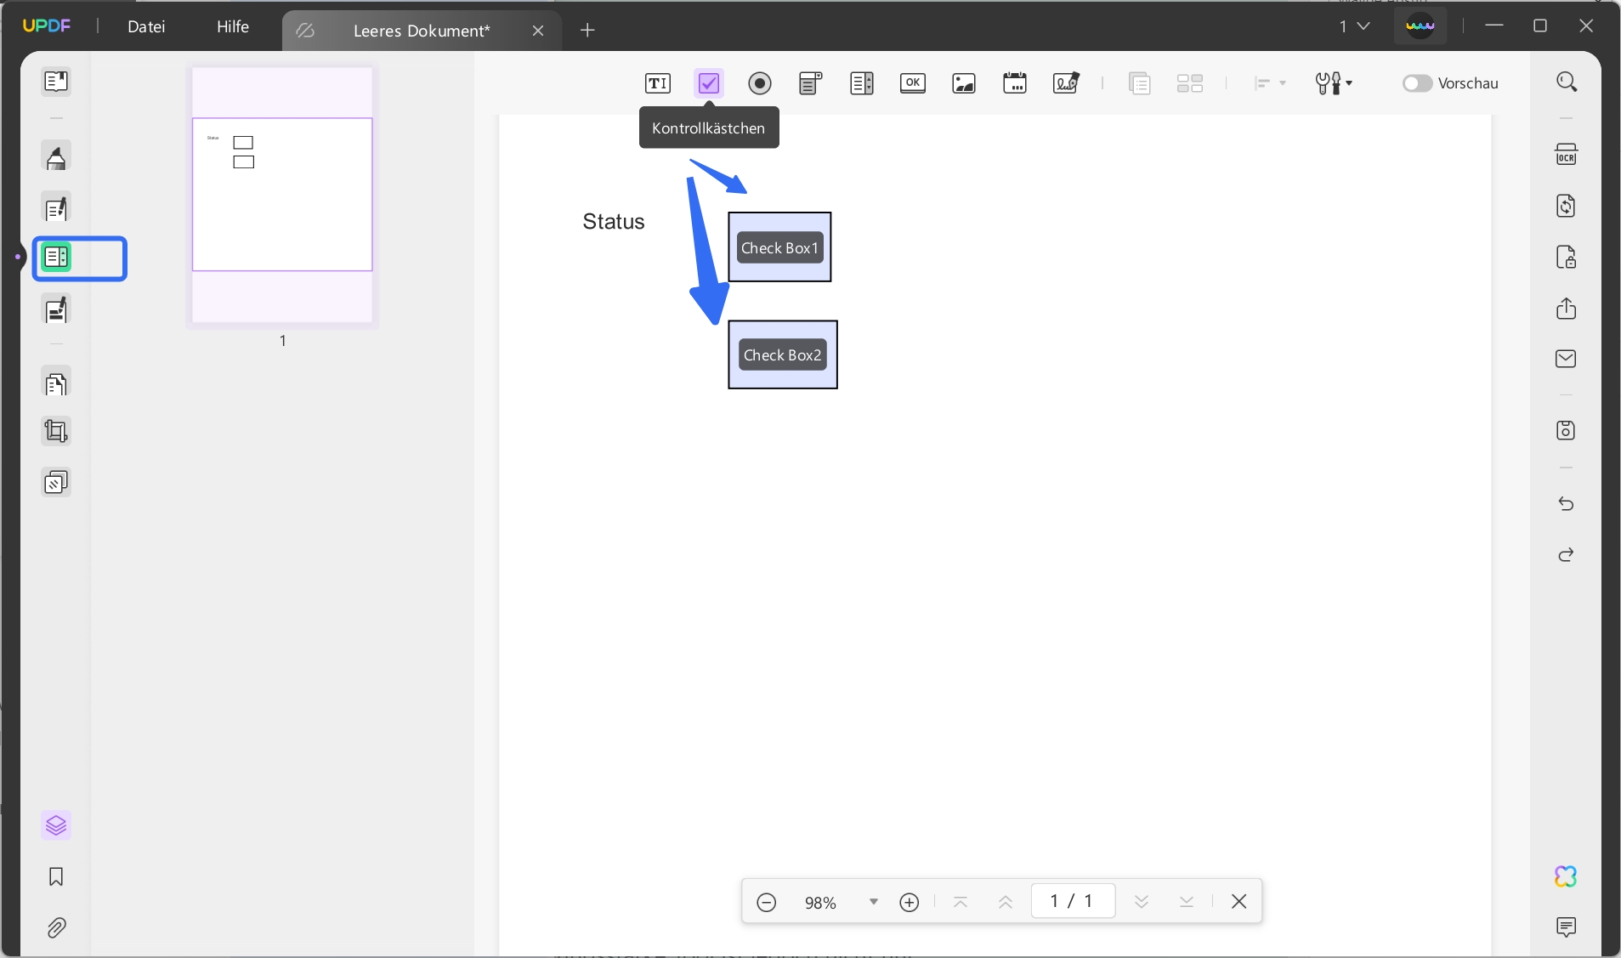Image resolution: width=1621 pixels, height=958 pixels.
Task: Select the List Box form tool
Action: [x=862, y=83]
